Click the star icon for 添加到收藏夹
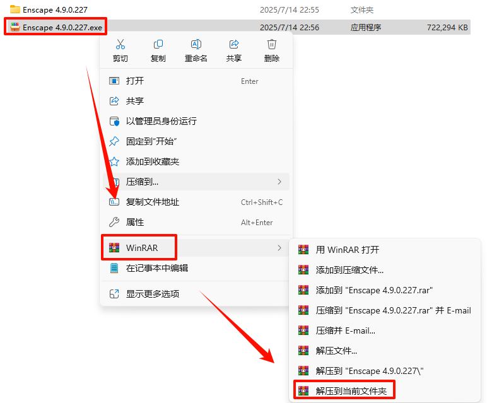Image resolution: width=487 pixels, height=403 pixels. pos(114,161)
